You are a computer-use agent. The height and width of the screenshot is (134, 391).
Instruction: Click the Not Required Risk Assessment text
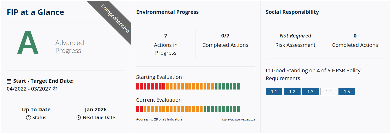coord(295,36)
